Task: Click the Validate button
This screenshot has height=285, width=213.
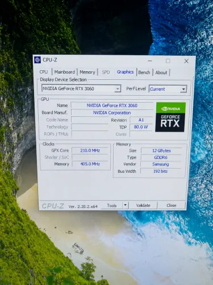Action: pyautogui.click(x=143, y=205)
